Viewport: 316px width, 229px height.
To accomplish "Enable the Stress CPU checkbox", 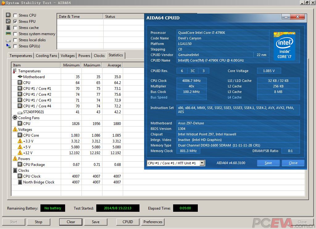I will coord(15,15).
